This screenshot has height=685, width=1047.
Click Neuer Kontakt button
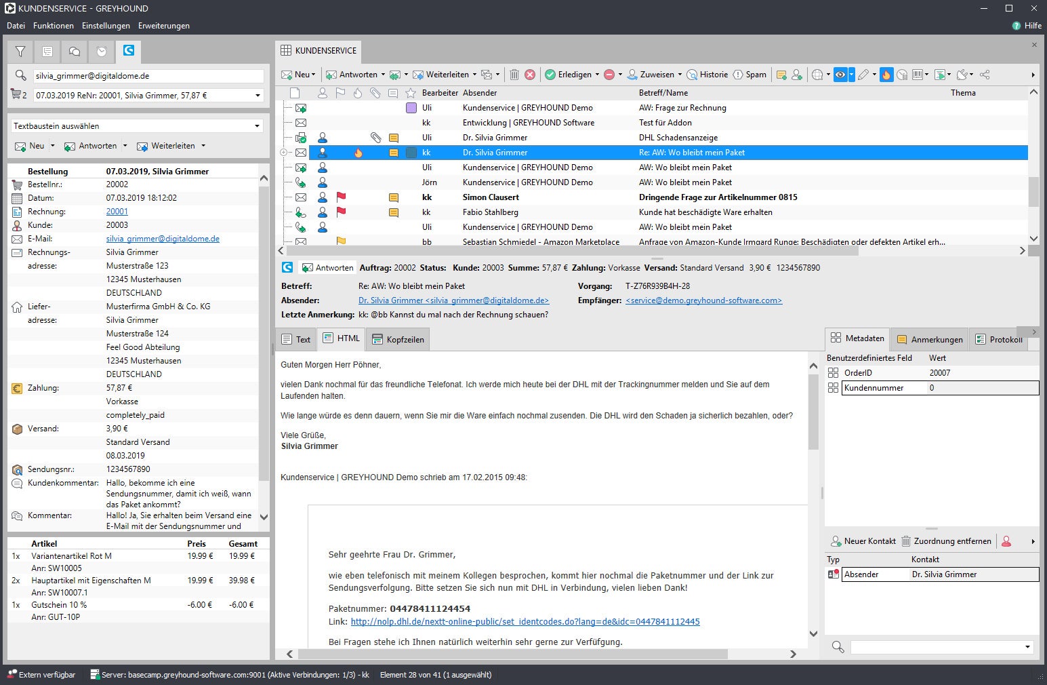863,541
